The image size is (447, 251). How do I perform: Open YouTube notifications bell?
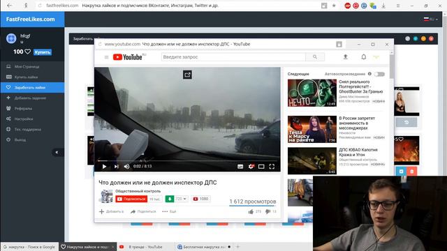click(364, 57)
